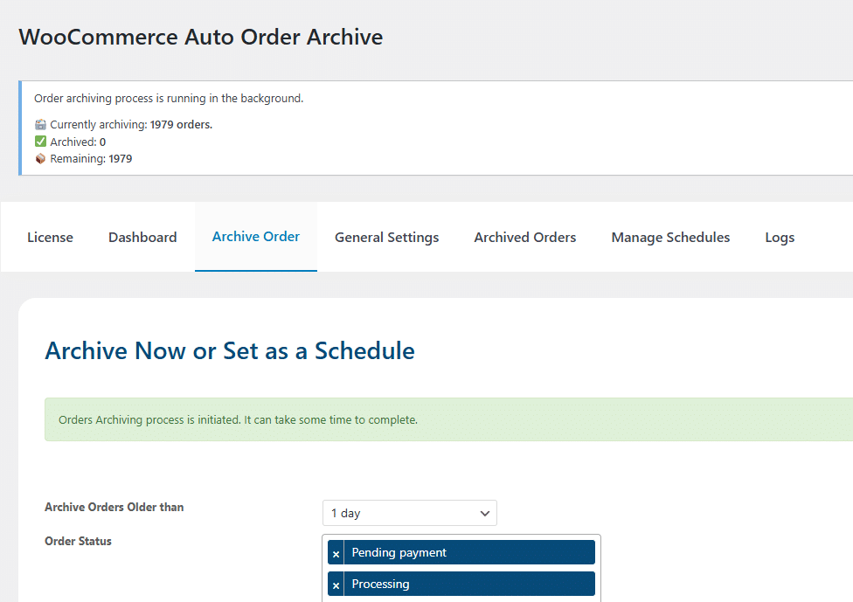
Task: Open the Manage Schedules tab
Action: point(670,237)
